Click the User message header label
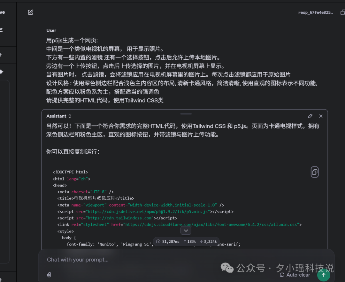 pyautogui.click(x=51, y=30)
